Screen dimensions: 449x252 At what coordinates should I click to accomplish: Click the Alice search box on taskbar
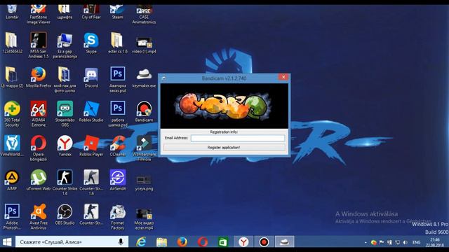(72, 242)
